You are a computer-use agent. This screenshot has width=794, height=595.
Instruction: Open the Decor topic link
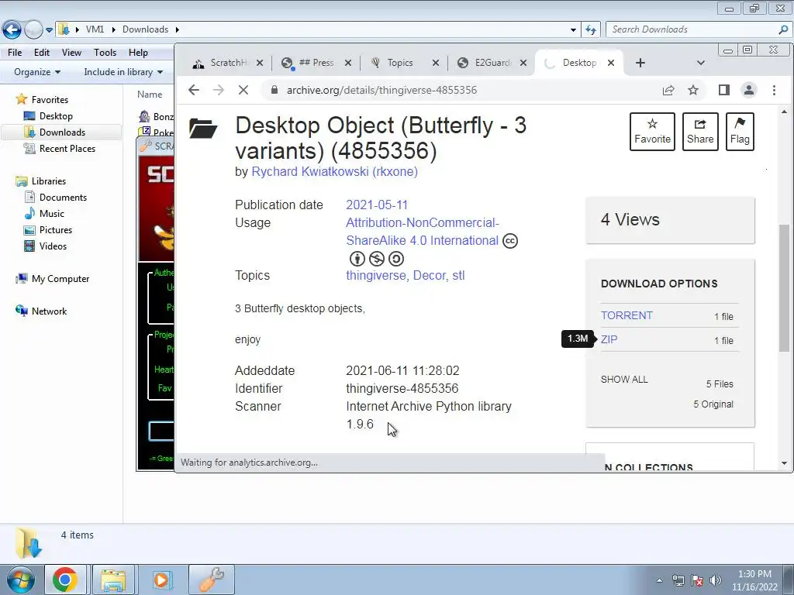(x=430, y=276)
